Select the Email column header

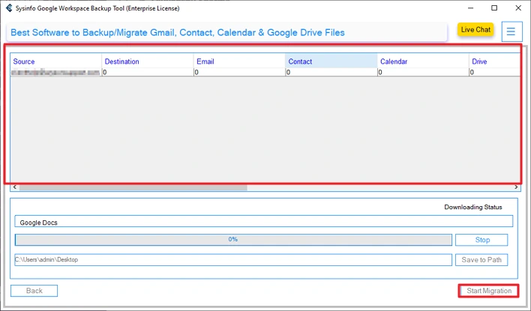pyautogui.click(x=239, y=61)
